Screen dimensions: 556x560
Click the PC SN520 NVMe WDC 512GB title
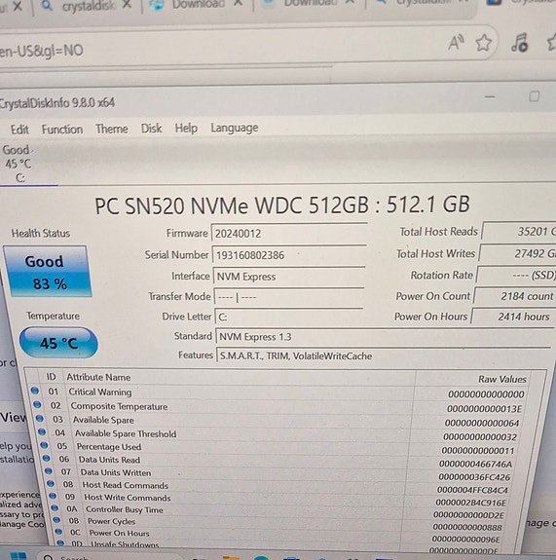[x=282, y=205]
